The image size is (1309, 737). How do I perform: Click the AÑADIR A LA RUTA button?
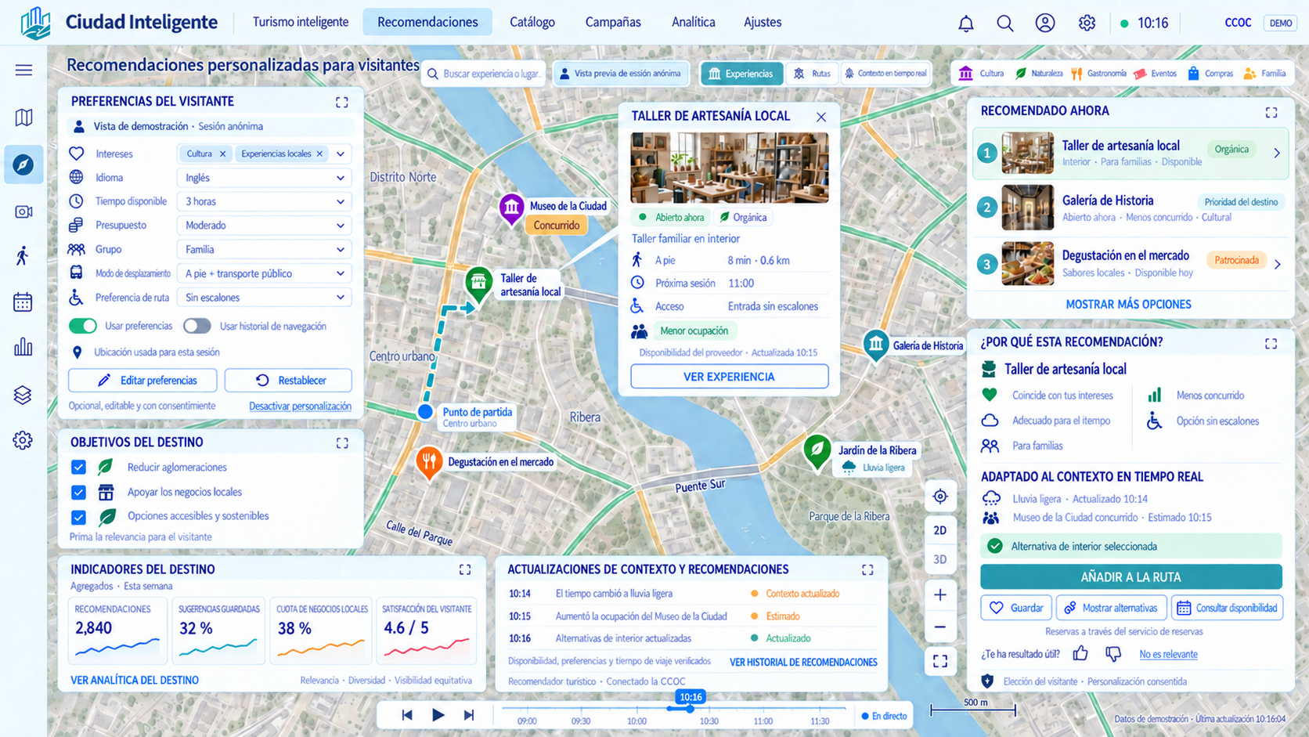(x=1131, y=576)
